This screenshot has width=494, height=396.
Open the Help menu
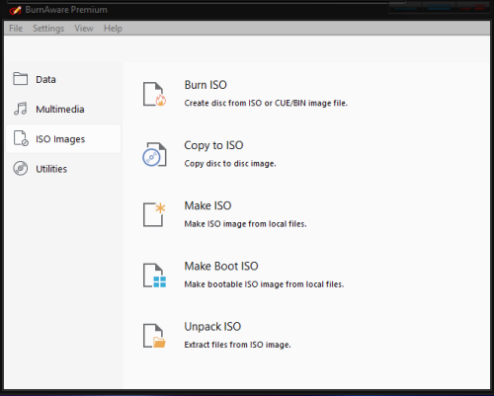coord(113,29)
